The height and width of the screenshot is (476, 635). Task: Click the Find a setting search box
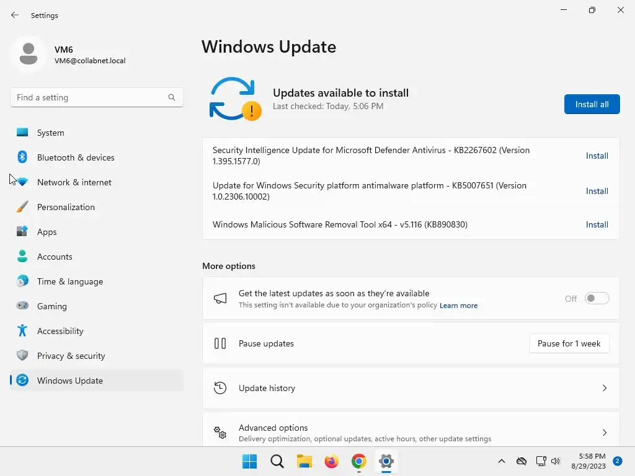coord(97,97)
